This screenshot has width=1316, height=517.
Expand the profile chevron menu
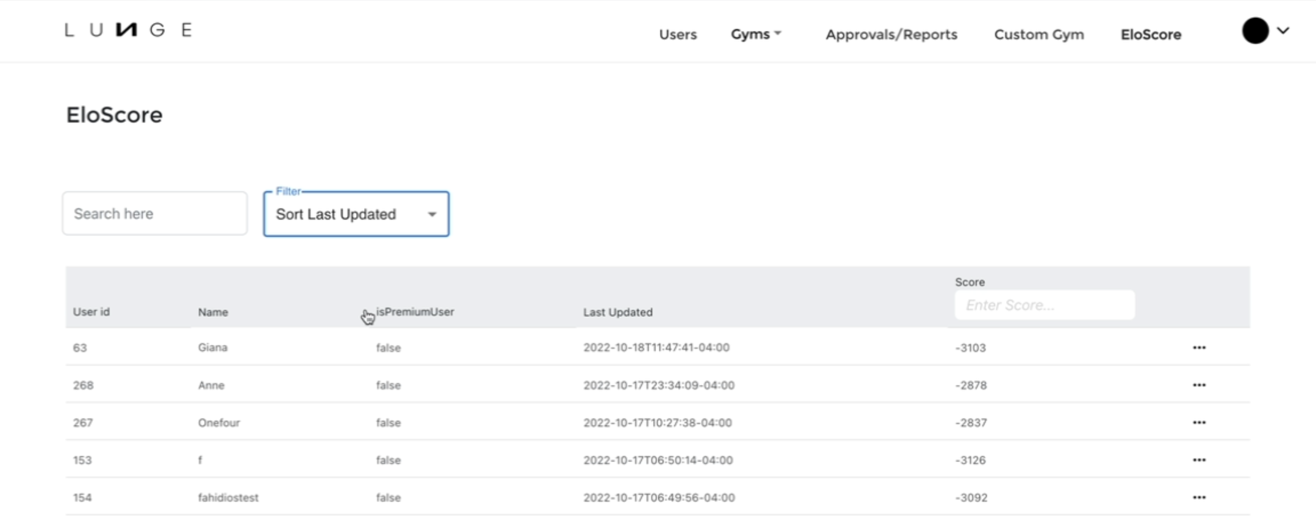tap(1283, 31)
